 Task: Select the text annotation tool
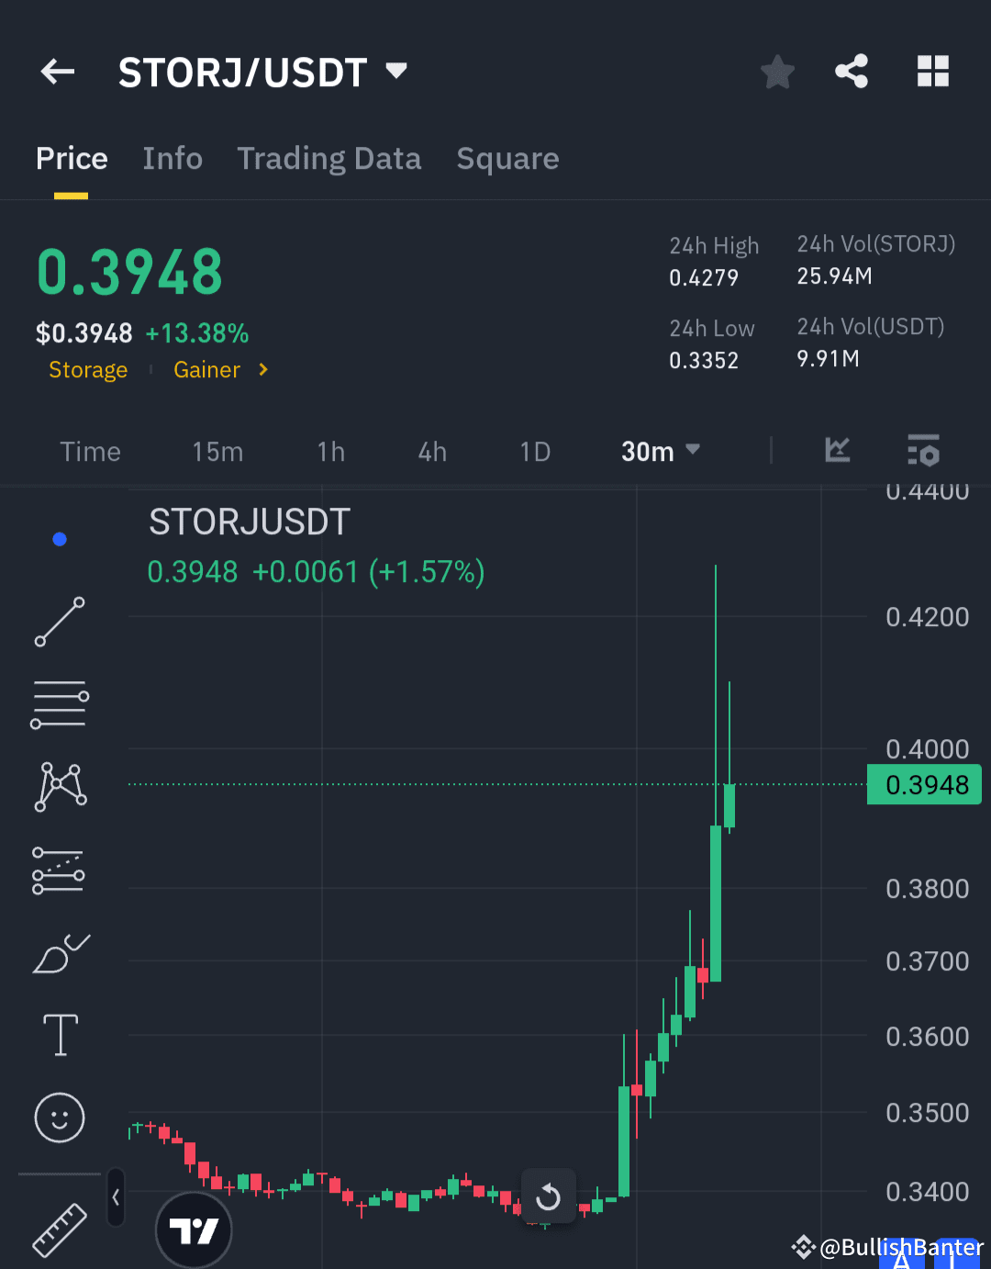[x=60, y=1035]
